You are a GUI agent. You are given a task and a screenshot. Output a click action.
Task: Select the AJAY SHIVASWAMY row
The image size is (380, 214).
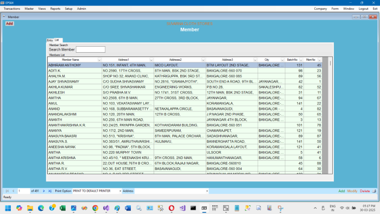click(185, 81)
